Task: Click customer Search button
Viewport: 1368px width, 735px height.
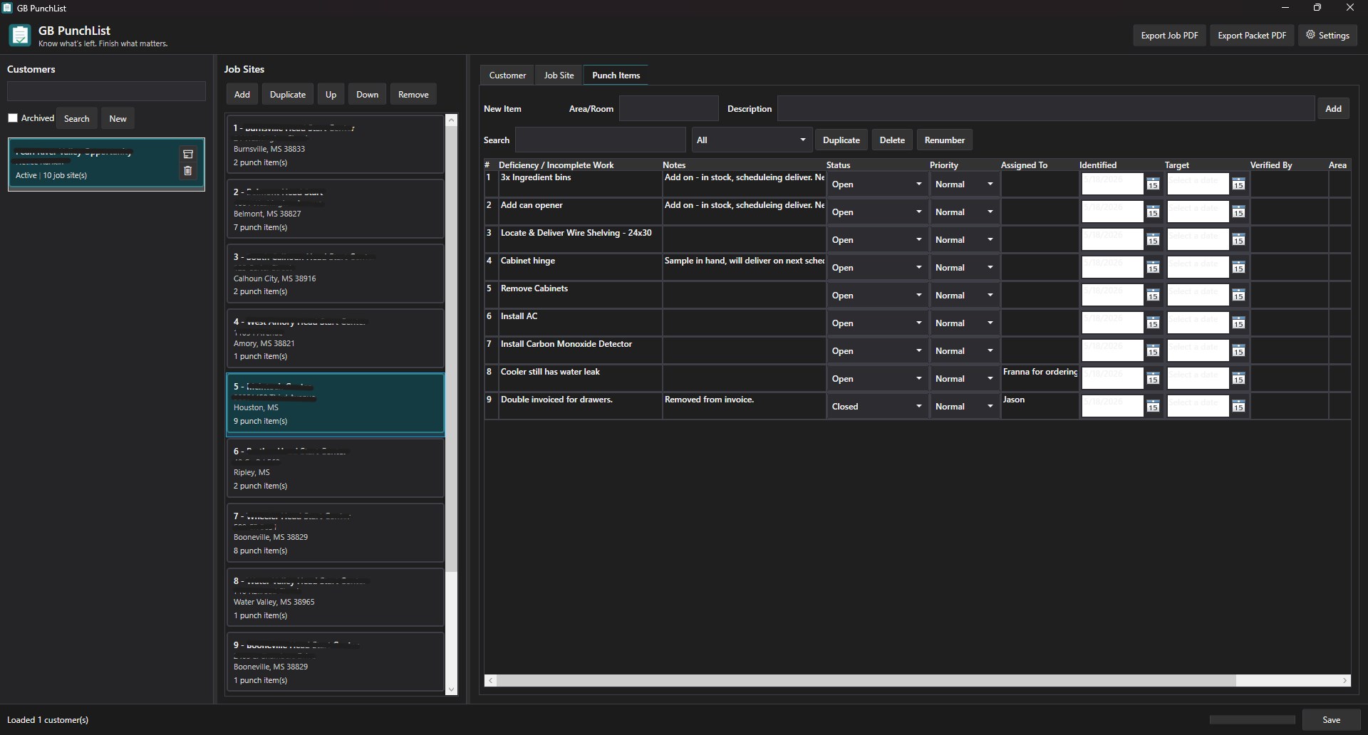Action: coord(77,118)
